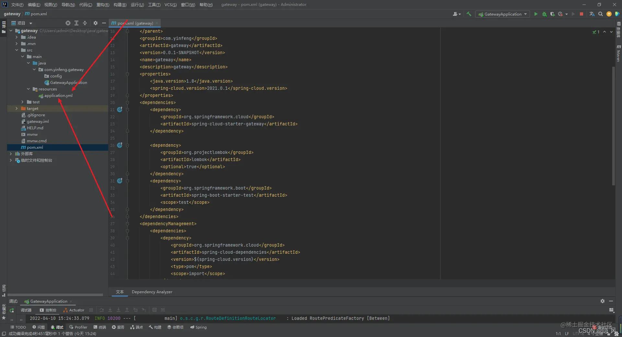Screen dimensions: 622x337
Task: Open application.yml from the project tree
Action: pos(58,96)
